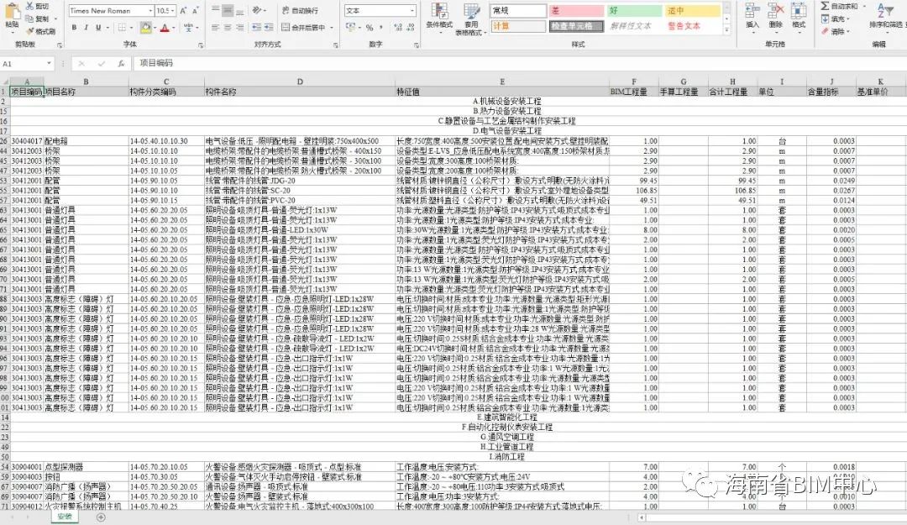
Task: Select the 安装 sheet tab
Action: point(64,517)
